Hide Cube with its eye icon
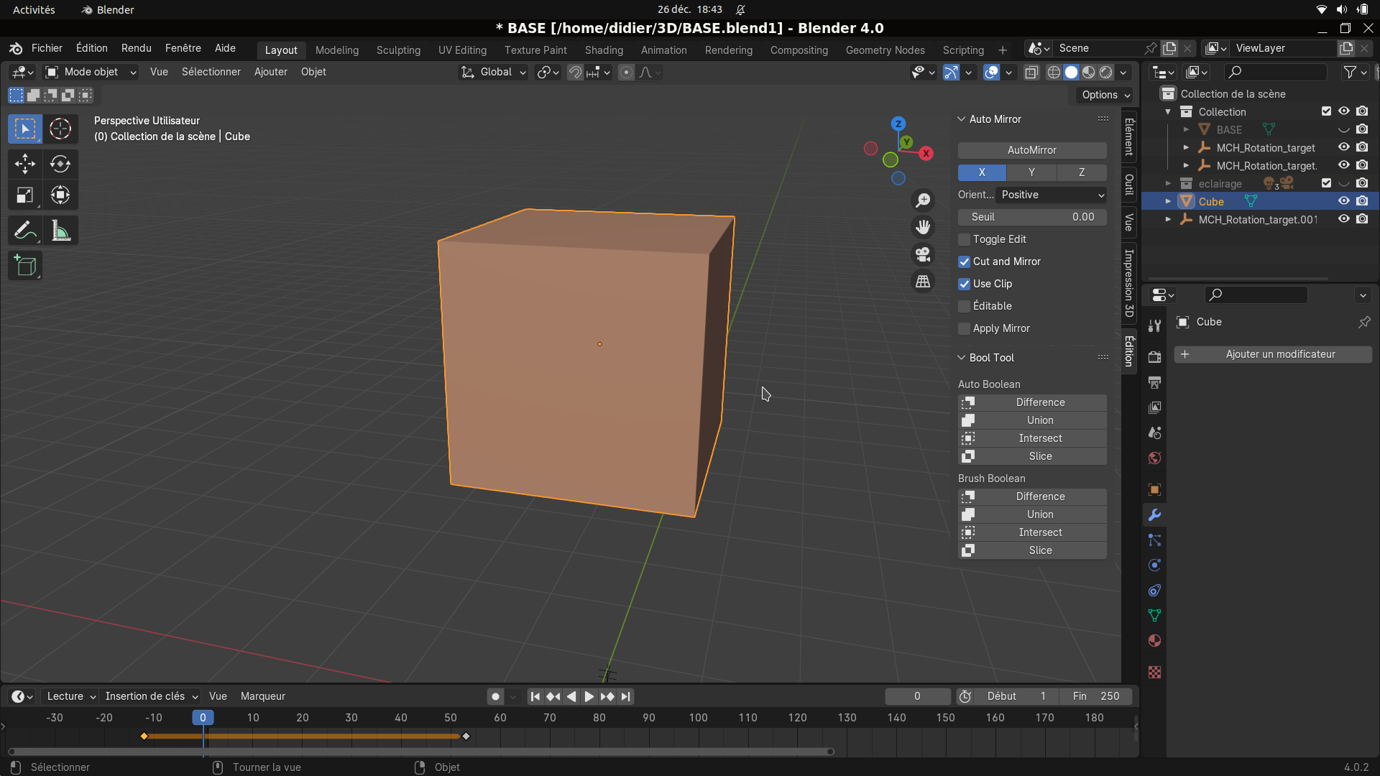The height and width of the screenshot is (776, 1380). (x=1343, y=201)
